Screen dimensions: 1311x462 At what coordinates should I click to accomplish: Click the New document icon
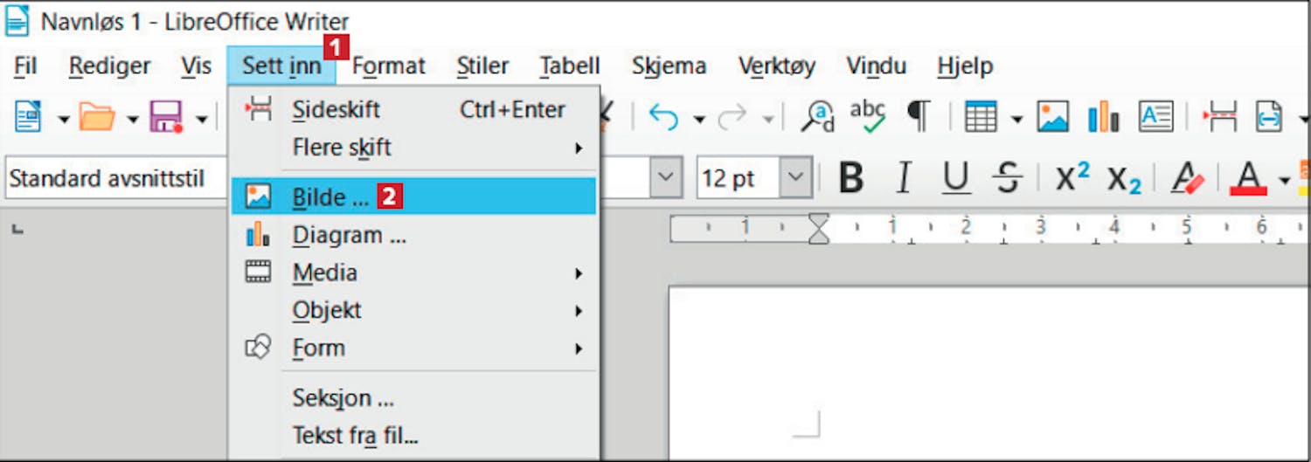(x=28, y=115)
